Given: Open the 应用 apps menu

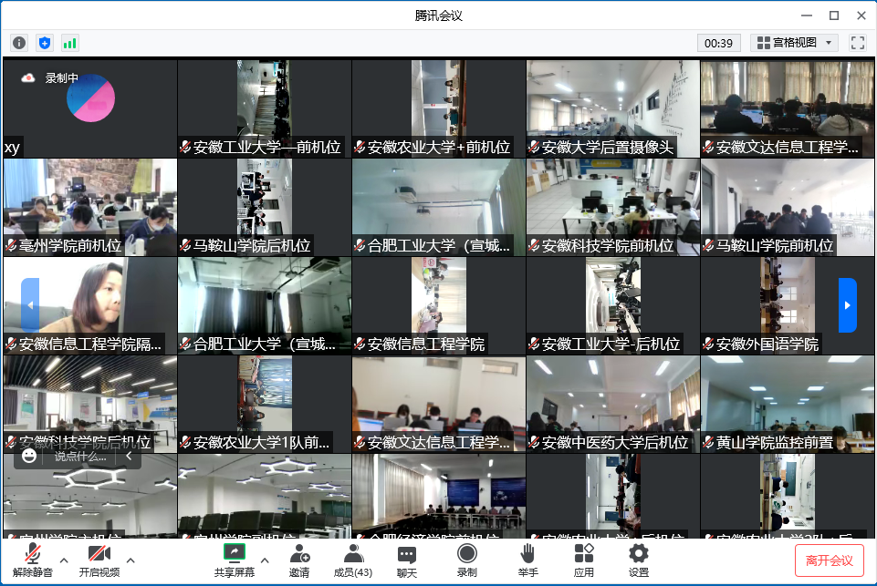Looking at the screenshot, I should (584, 560).
